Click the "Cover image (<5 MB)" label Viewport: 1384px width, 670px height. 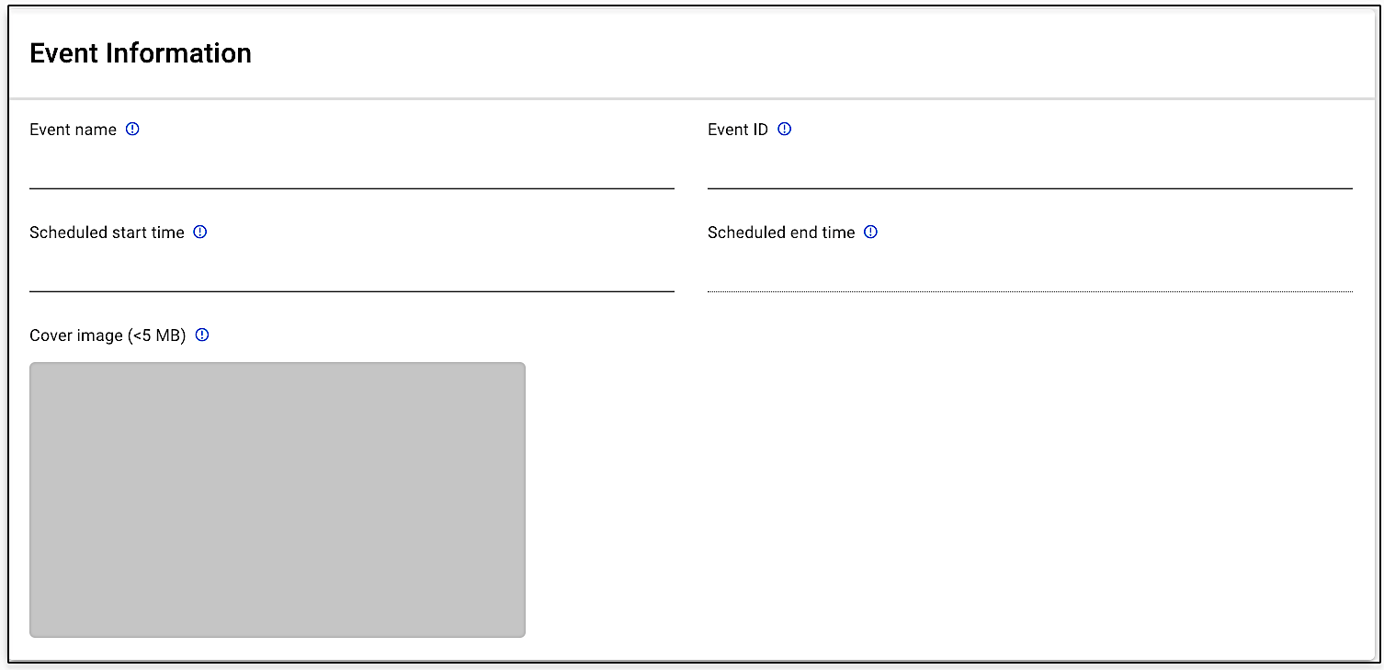coord(108,335)
